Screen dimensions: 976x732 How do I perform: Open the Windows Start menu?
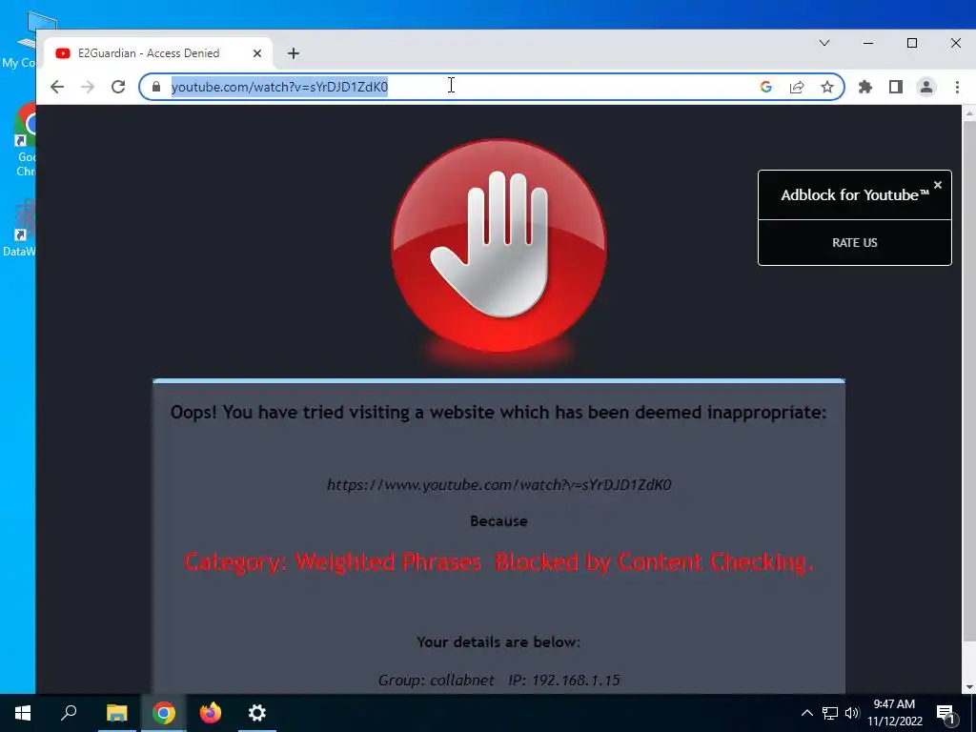[x=23, y=713]
